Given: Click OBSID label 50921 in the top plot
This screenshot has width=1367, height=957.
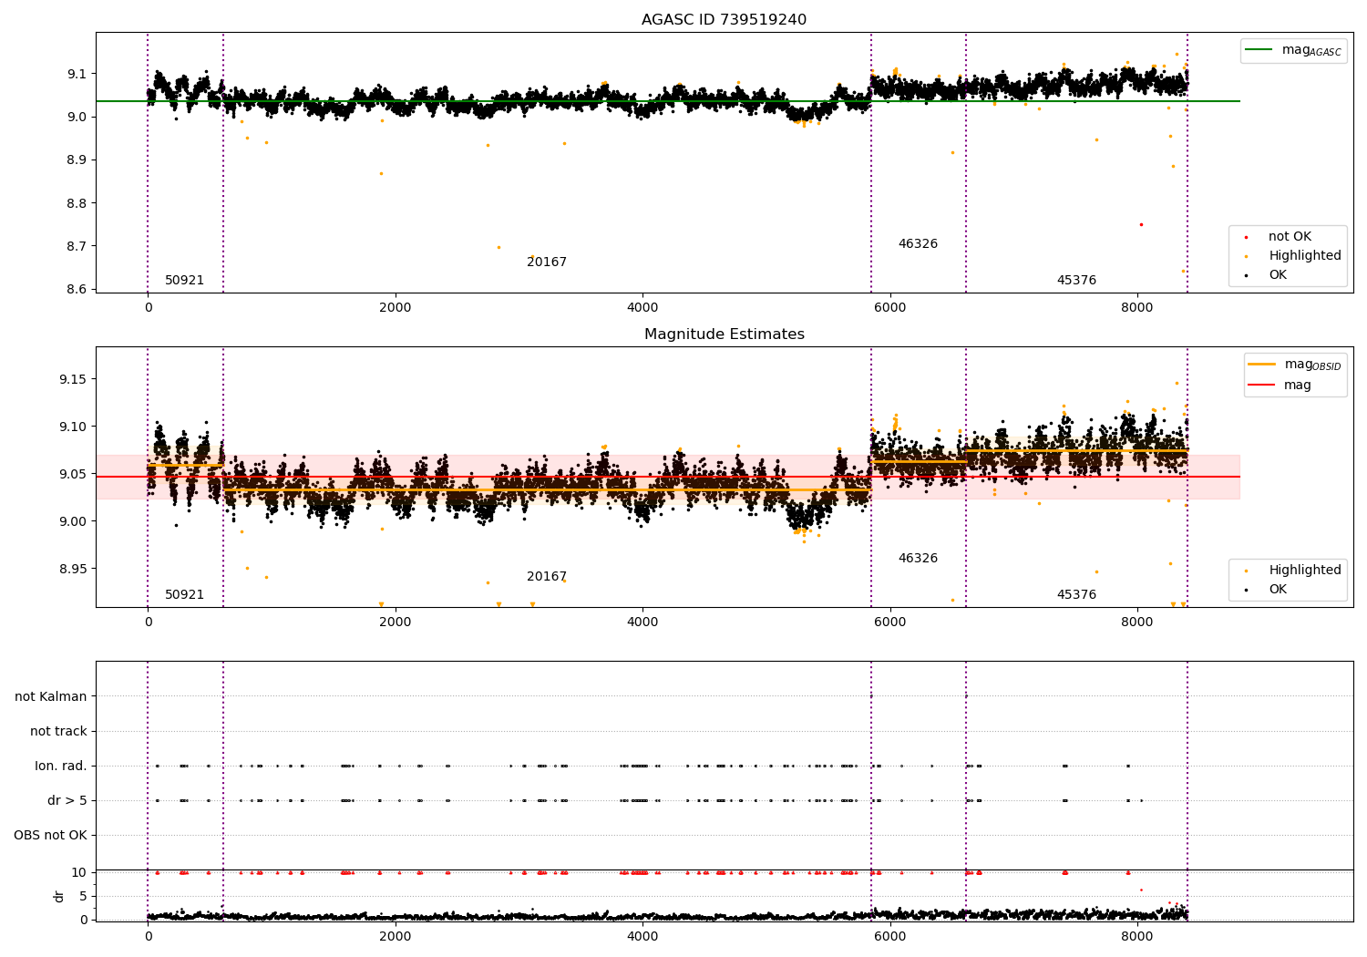Looking at the screenshot, I should [184, 281].
